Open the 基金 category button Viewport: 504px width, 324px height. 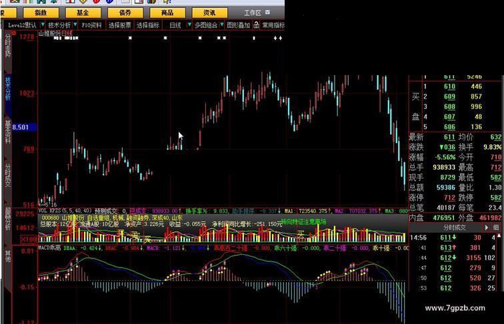tap(83, 13)
